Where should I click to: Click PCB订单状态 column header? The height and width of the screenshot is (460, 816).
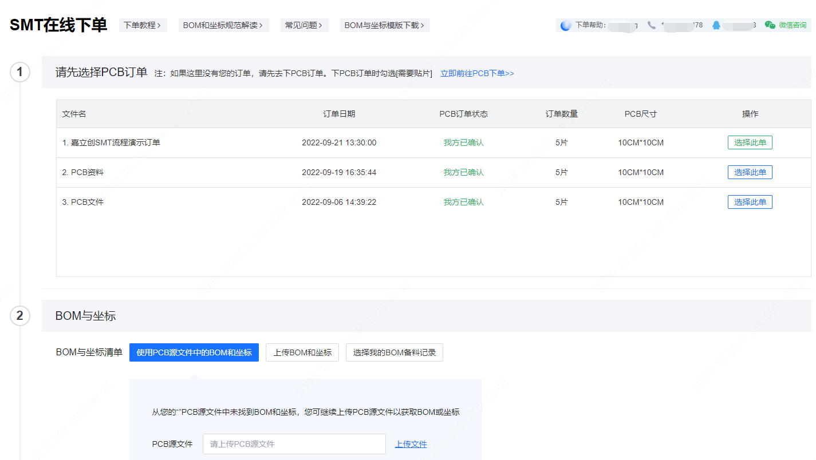[464, 114]
